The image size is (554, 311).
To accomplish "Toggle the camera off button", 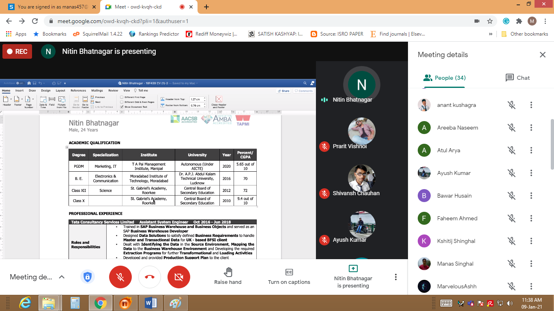I will click(179, 277).
